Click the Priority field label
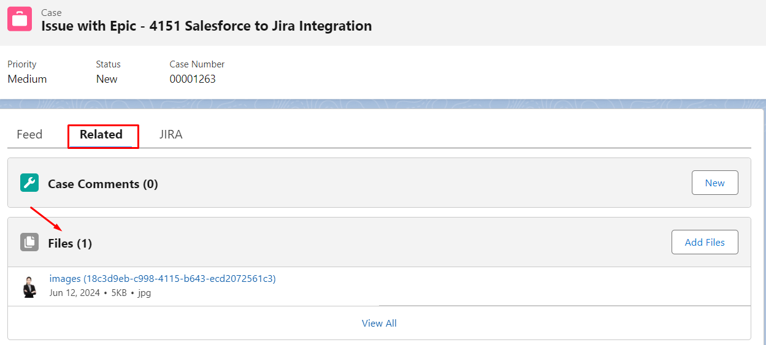Image resolution: width=766 pixels, height=345 pixels. 22,64
